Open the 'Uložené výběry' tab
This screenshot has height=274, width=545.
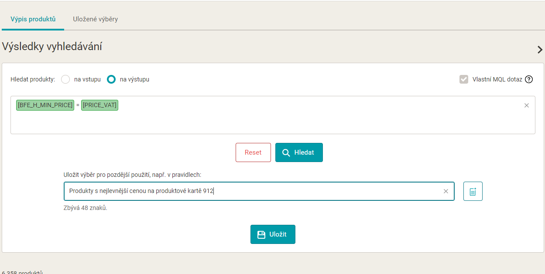click(95, 19)
